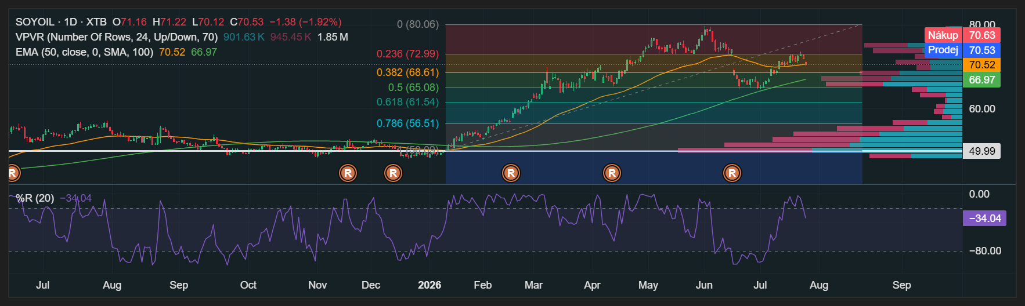Click the −80.00 oscillator axis label
The height and width of the screenshot is (306, 1025).
(x=984, y=251)
